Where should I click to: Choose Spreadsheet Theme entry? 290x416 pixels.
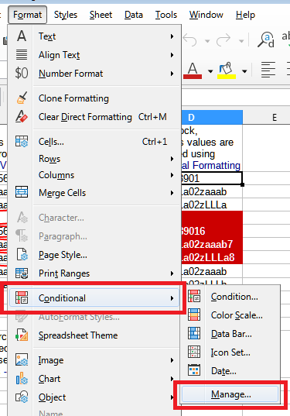click(94, 335)
